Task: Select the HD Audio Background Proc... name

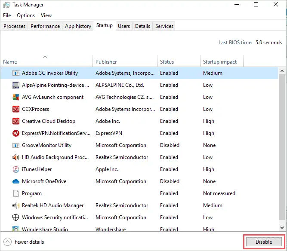Action: 55,157
